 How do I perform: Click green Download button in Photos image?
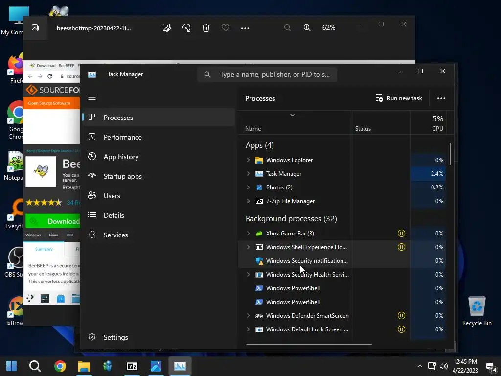pyautogui.click(x=53, y=221)
